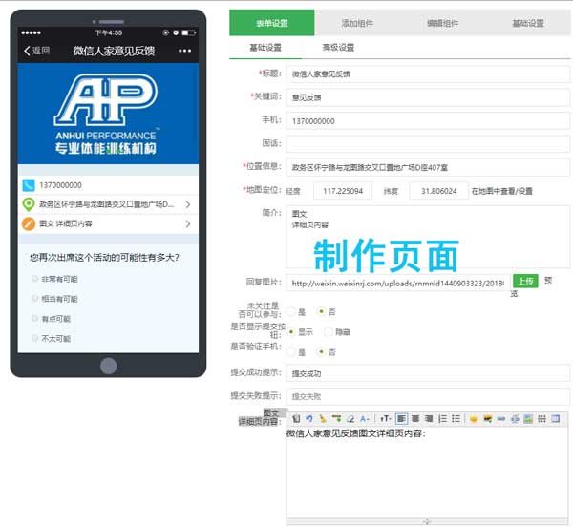Screen dimensions: 573x528
Task: Open the emoticon smiley picker
Action: 474,419
